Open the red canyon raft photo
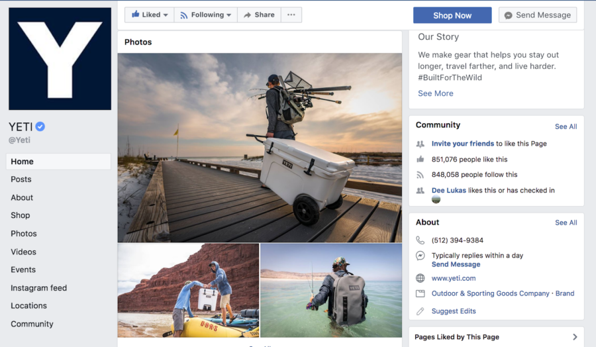The width and height of the screenshot is (596, 347). coord(188,291)
